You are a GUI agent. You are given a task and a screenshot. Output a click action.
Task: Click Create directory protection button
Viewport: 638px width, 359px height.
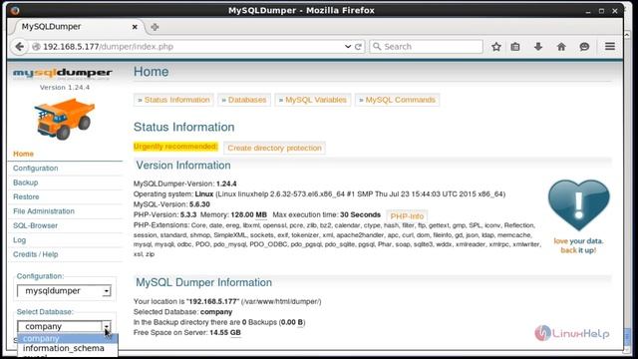275,148
